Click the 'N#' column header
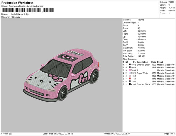 point(127,62)
